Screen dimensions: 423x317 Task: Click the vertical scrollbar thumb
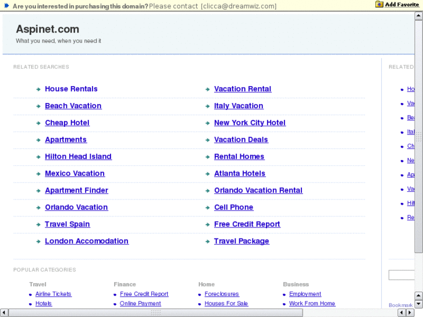pos(418,136)
